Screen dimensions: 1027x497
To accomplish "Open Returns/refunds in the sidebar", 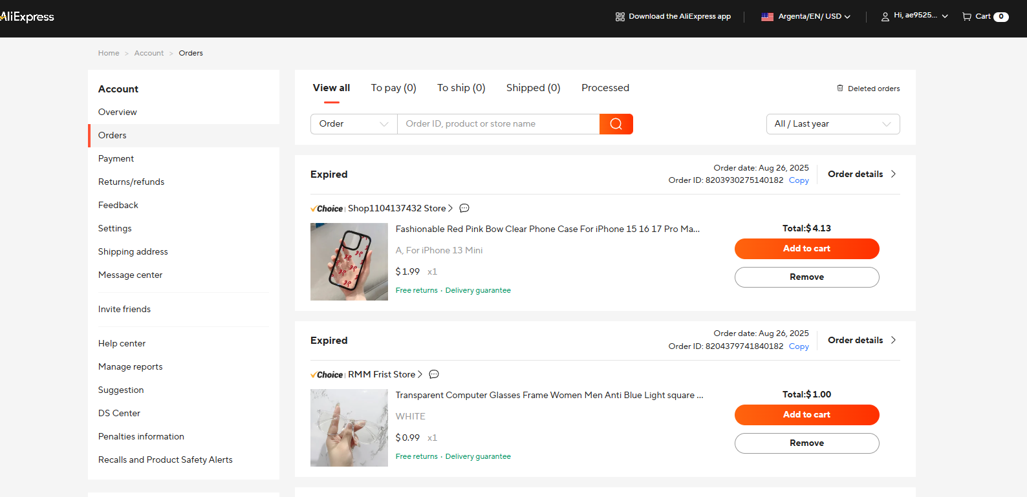I will (x=131, y=182).
